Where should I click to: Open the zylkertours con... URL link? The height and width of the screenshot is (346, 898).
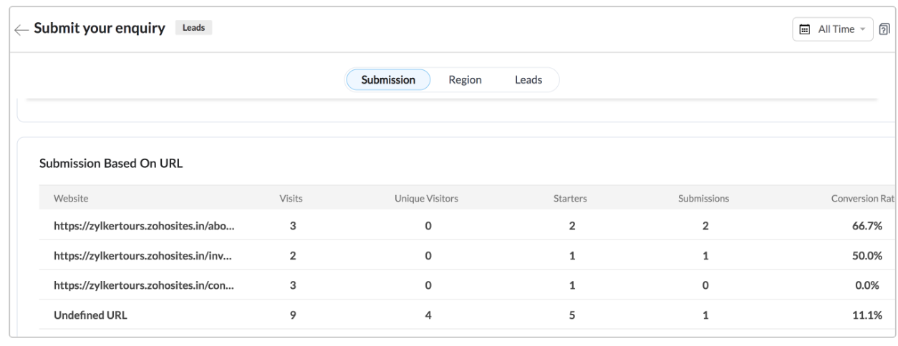[x=144, y=285]
